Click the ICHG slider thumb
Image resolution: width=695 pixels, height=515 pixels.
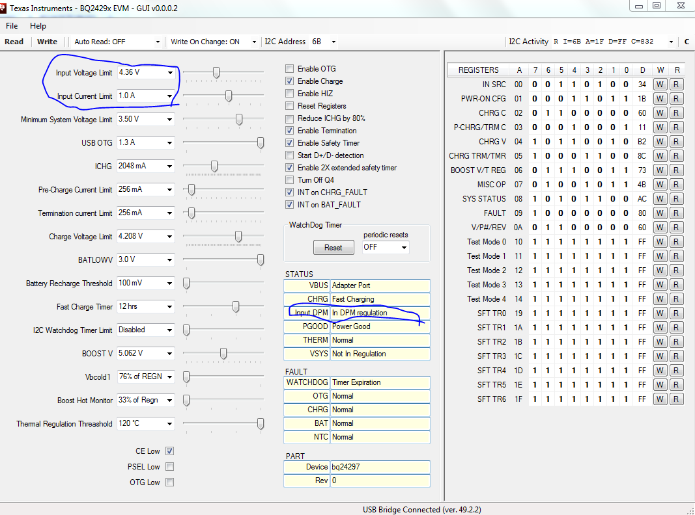214,166
